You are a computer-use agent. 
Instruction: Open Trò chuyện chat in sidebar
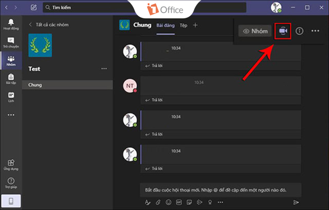tap(11, 43)
